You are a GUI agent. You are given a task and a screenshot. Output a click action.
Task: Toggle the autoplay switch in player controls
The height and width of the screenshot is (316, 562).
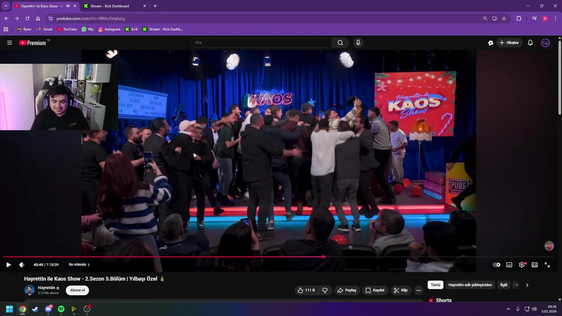click(497, 265)
